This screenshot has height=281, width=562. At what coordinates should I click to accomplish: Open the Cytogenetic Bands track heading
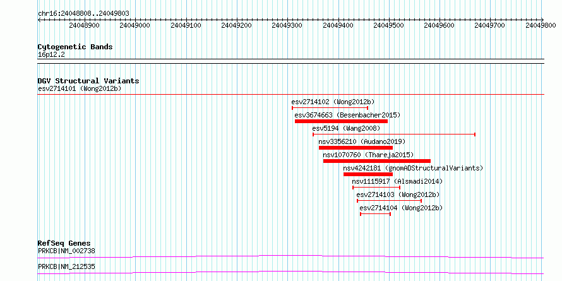pos(75,47)
